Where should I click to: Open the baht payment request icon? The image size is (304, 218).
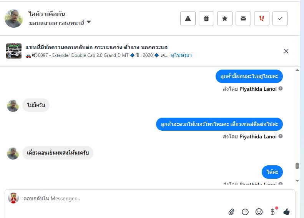point(273,212)
